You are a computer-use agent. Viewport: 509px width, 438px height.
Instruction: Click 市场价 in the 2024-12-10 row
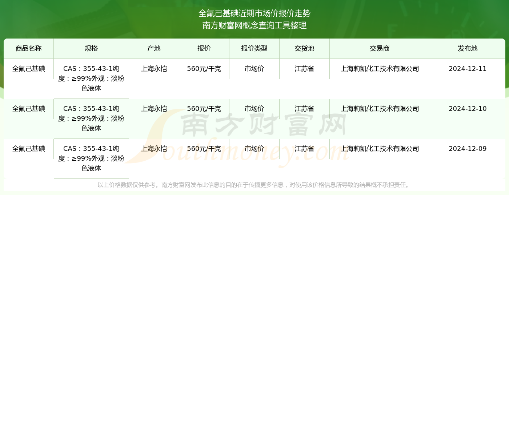pos(254,109)
